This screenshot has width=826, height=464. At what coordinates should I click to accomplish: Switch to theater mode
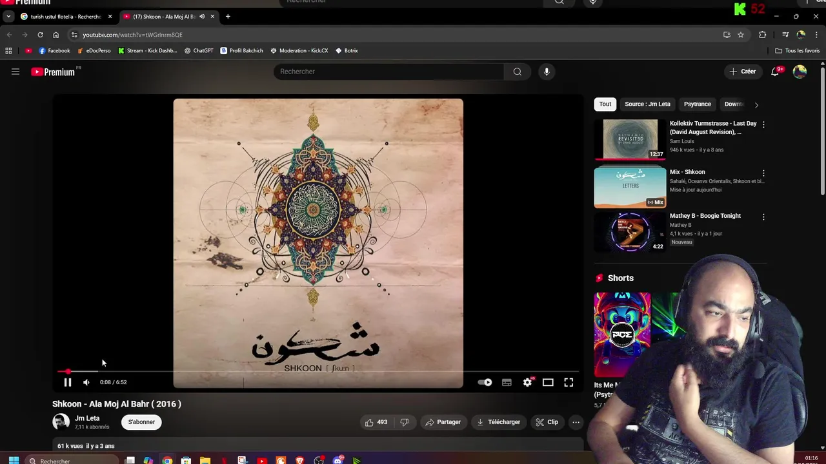point(548,382)
